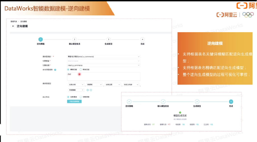Click step 2 circle 确认模型信息 in main wizard
Image resolution: width=257 pixels, height=142 pixels.
pyautogui.click(x=74, y=39)
